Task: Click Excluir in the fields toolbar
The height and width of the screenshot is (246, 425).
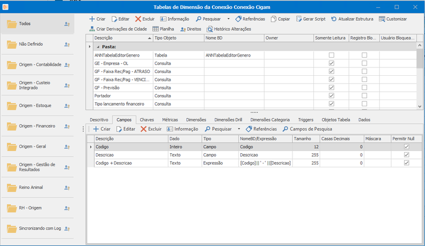Action: 151,129
